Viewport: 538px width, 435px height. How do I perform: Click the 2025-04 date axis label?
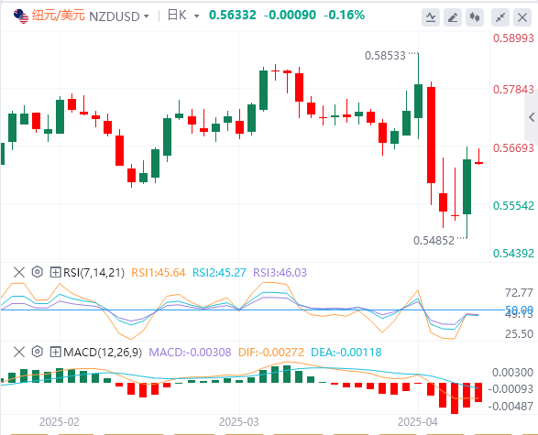click(418, 422)
